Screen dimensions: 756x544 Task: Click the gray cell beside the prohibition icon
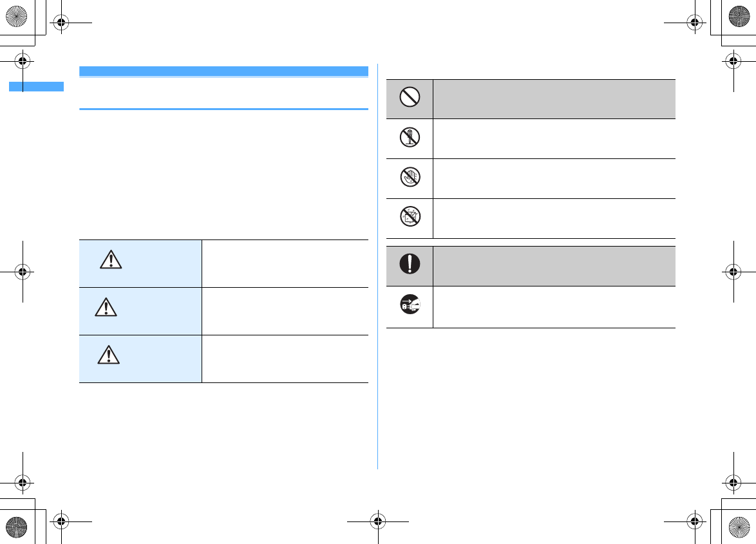pyautogui.click(x=554, y=98)
